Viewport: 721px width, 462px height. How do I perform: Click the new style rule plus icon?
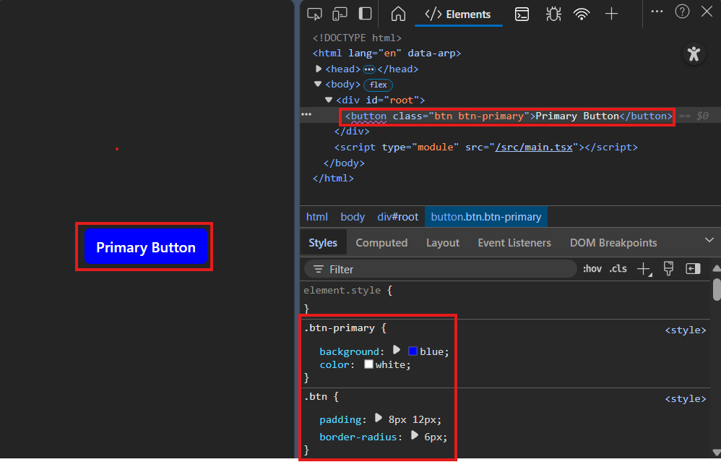coord(644,269)
